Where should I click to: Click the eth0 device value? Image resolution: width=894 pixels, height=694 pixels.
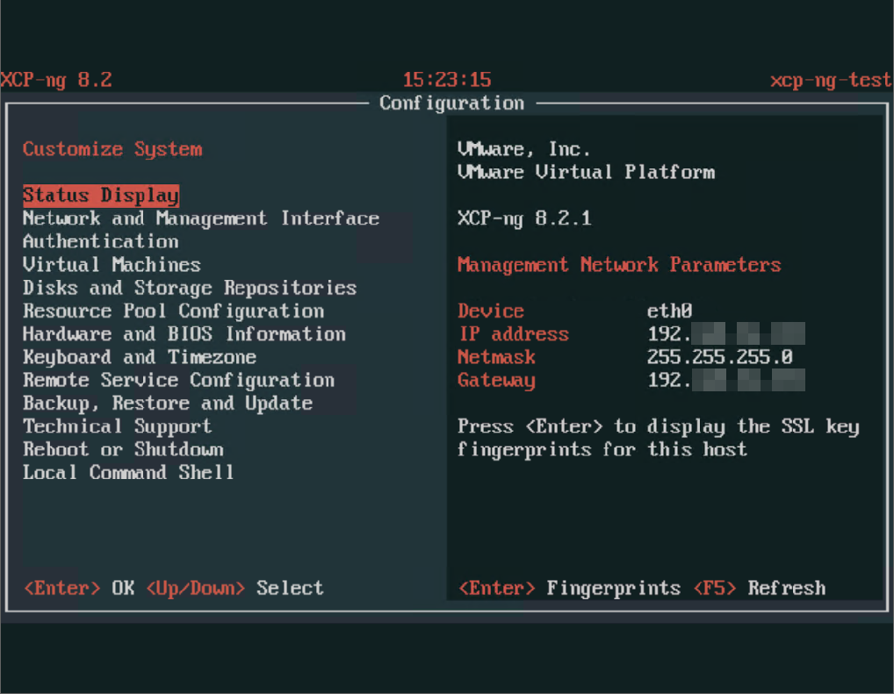click(x=670, y=311)
